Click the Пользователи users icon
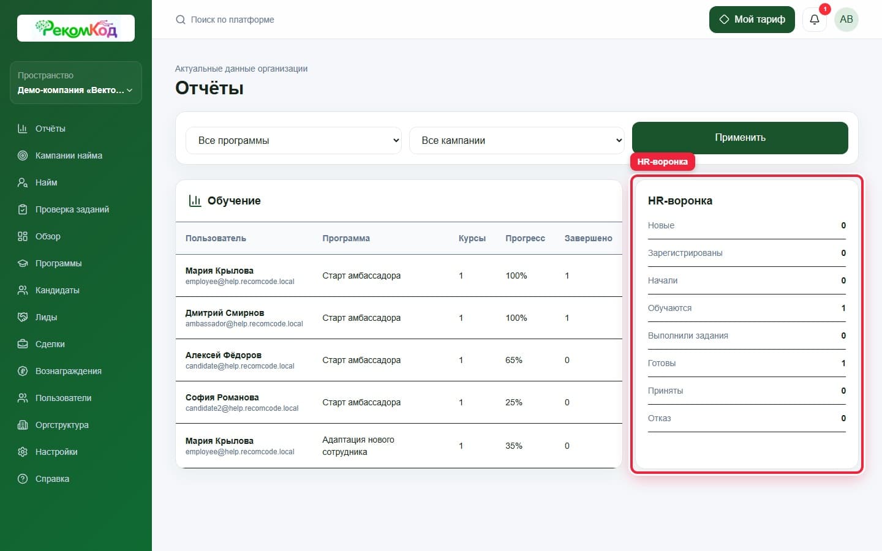882x551 pixels. pos(23,398)
